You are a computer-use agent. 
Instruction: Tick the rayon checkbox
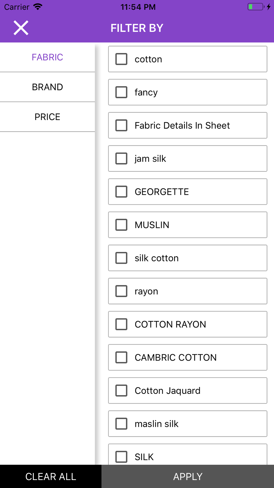(x=121, y=291)
